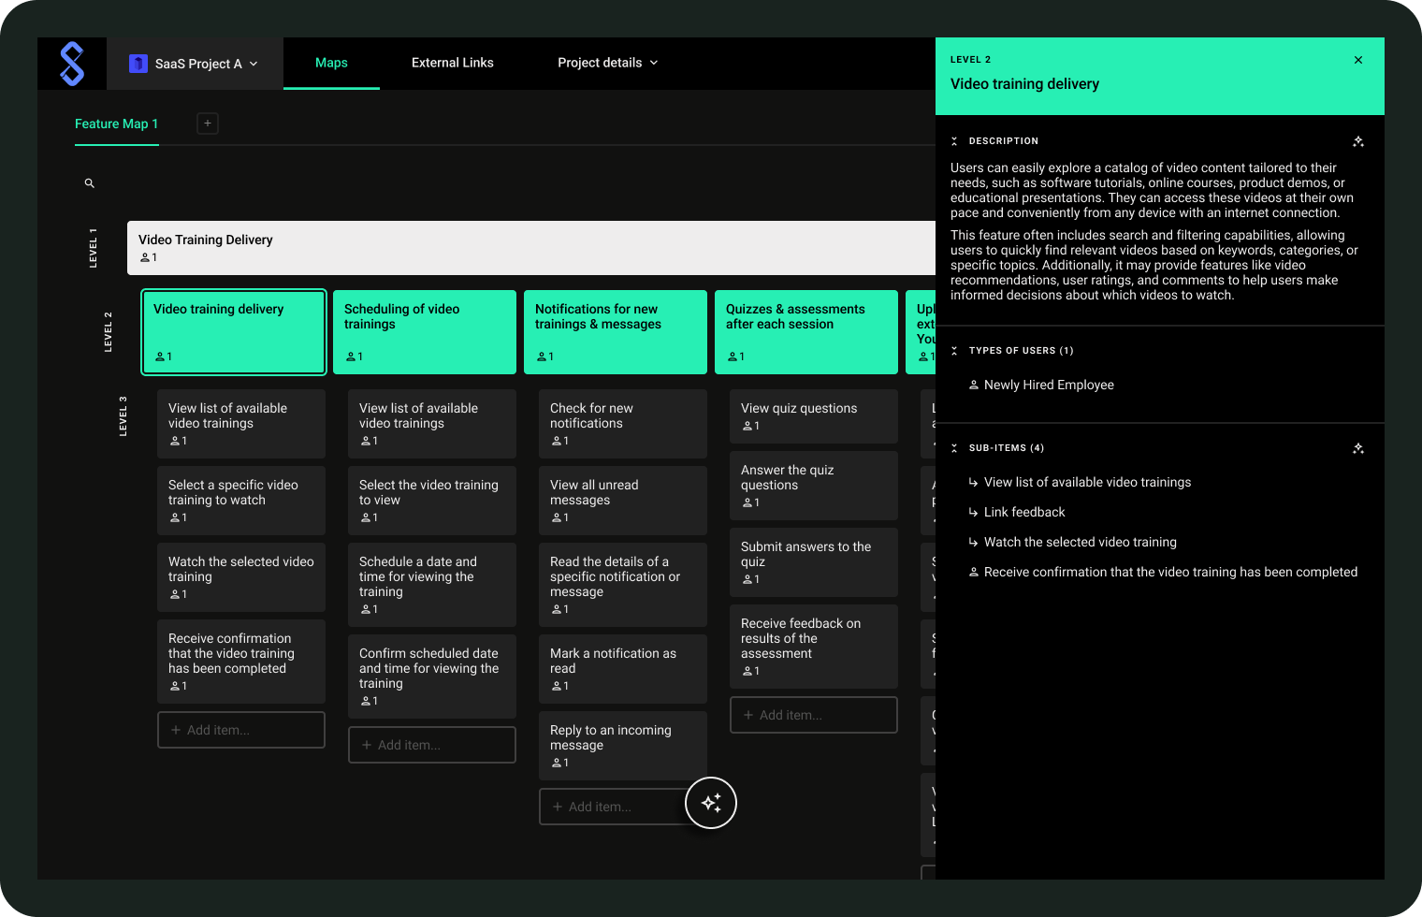This screenshot has height=917, width=1422.
Task: Add a new feature map tab
Action: 208,124
